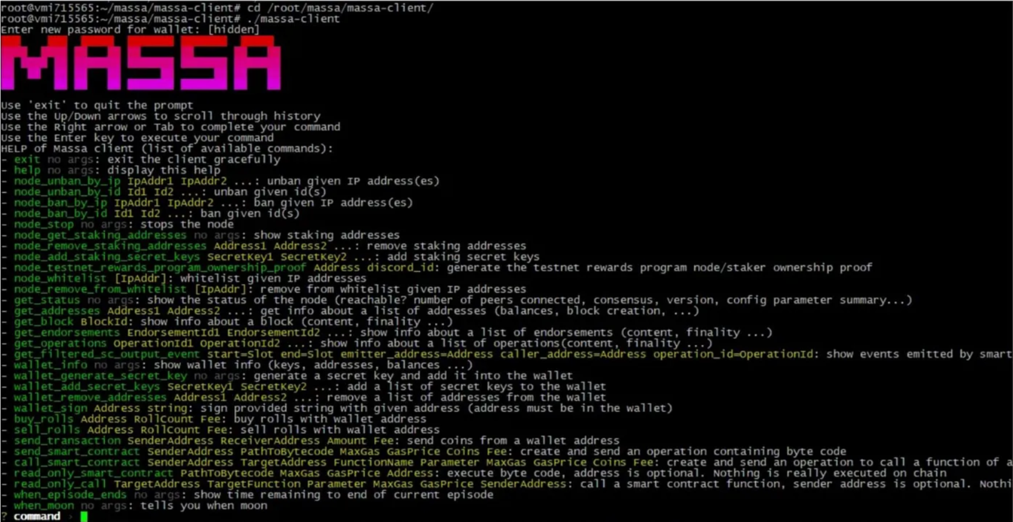Click 'Enter new password for wallet' line
The height and width of the screenshot is (522, 1013).
[130, 30]
